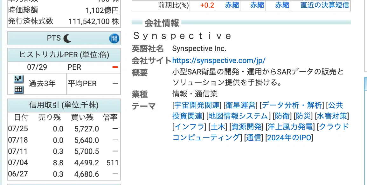Image resolution: width=367 pixels, height=185 pixels.
Task: Open the 防衛 theme link
Action: click(282, 116)
